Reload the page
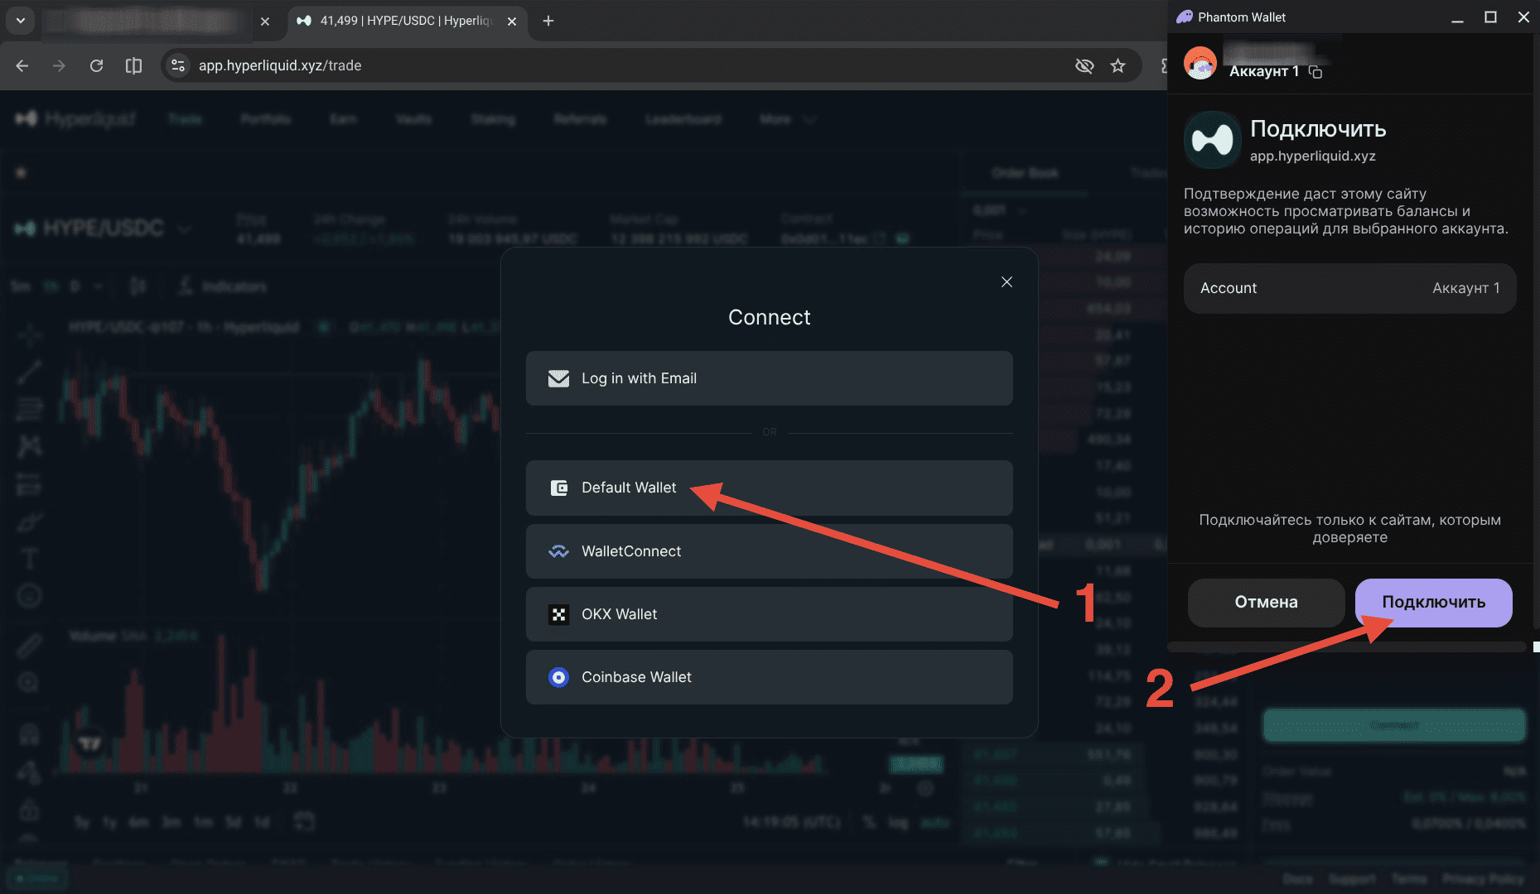 tap(96, 65)
